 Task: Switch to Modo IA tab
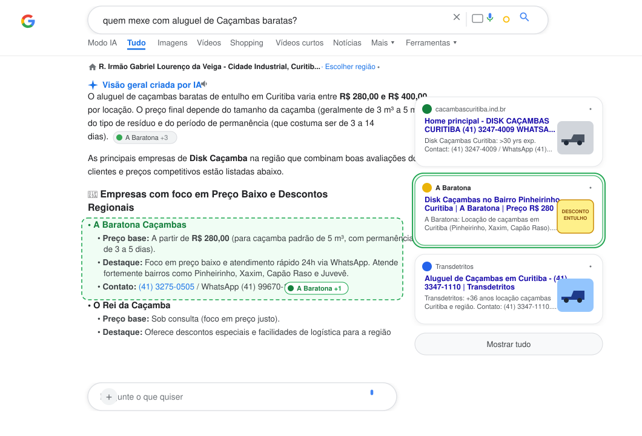tap(102, 42)
